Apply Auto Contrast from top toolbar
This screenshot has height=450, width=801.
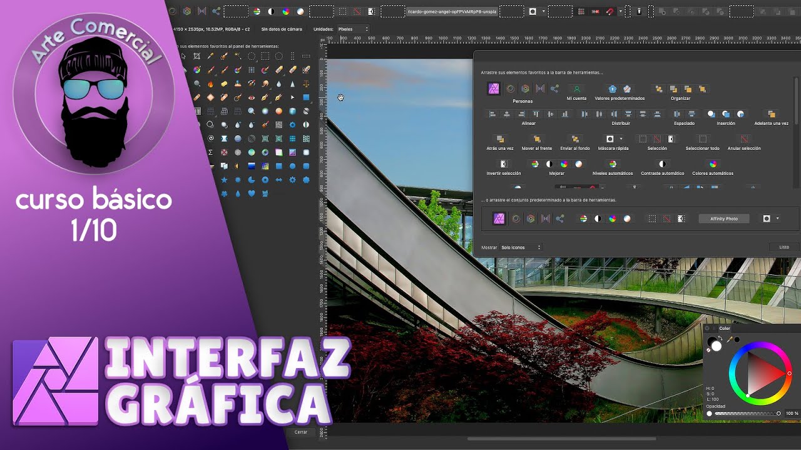271,11
